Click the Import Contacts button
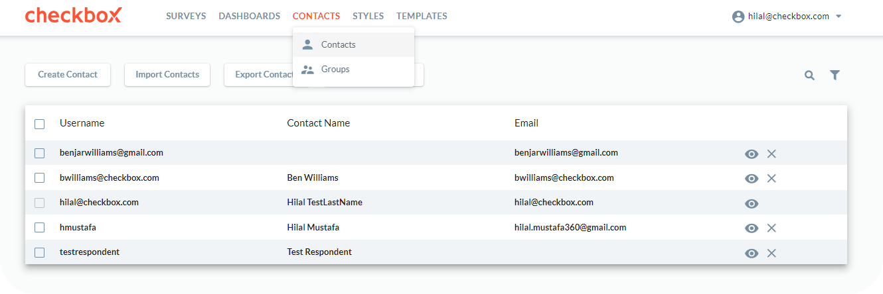 (167, 75)
